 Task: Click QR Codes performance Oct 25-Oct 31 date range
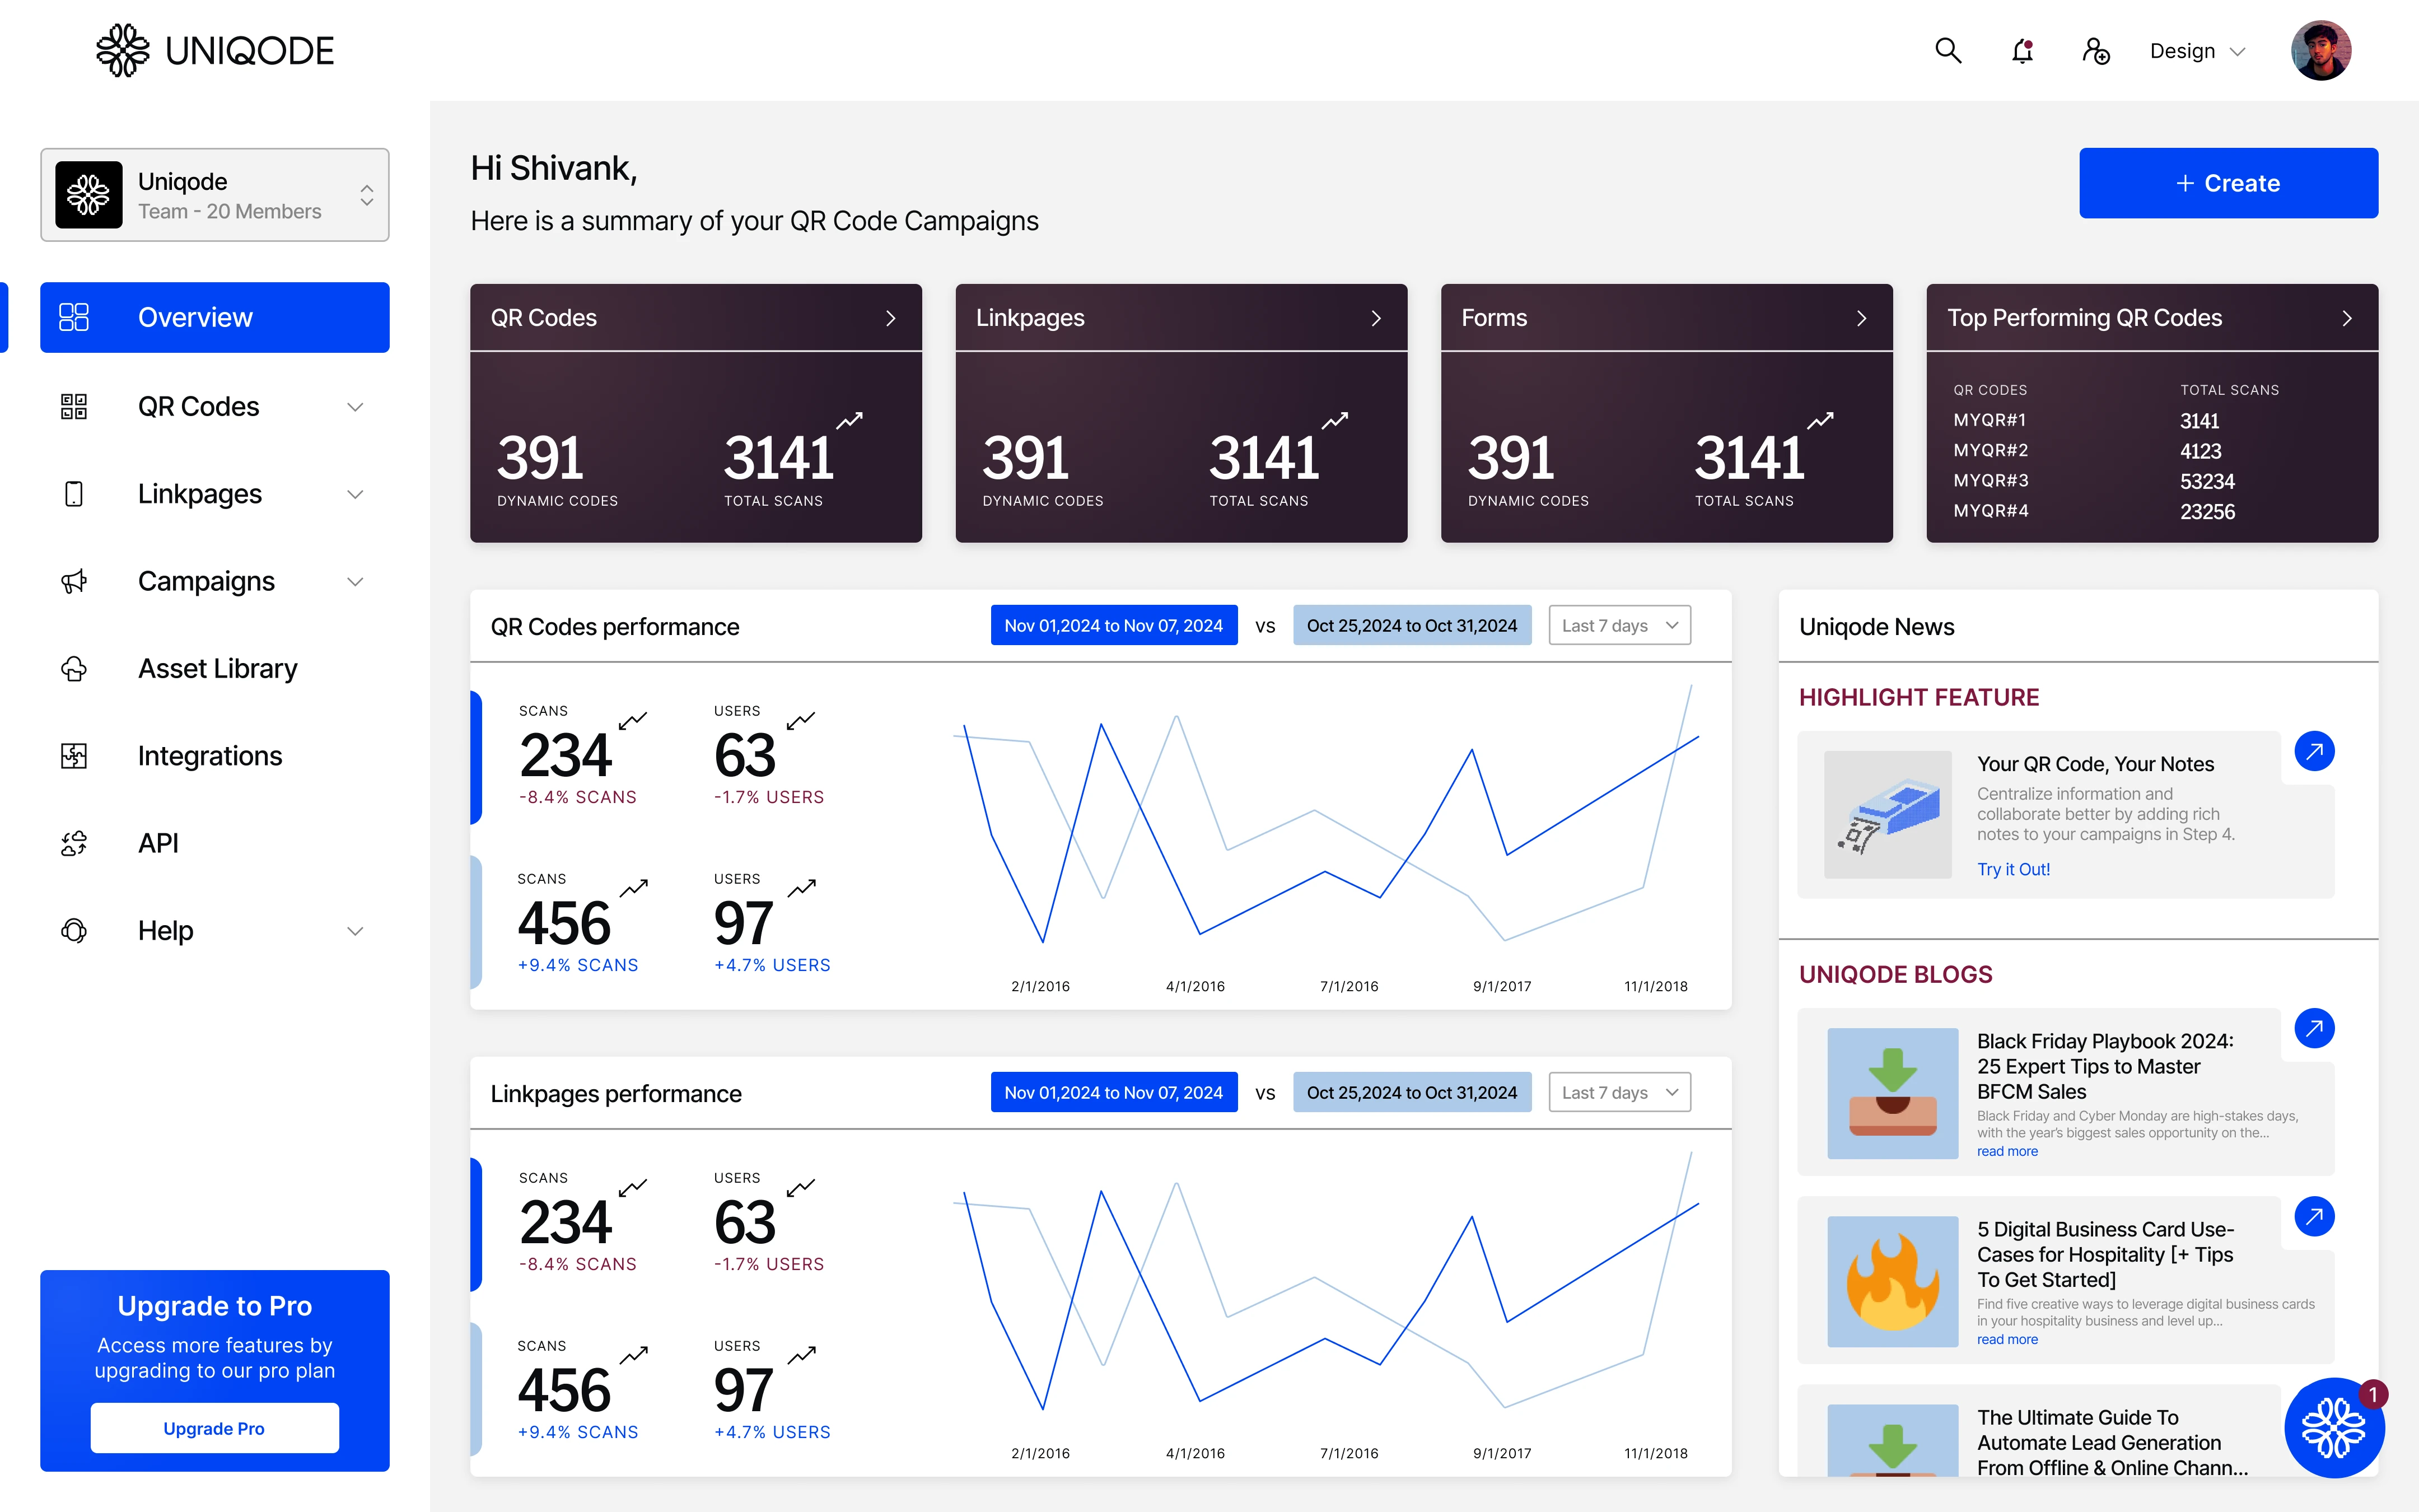(1412, 625)
